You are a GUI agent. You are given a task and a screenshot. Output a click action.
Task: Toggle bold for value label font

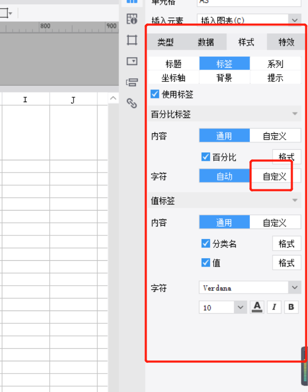pos(291,307)
